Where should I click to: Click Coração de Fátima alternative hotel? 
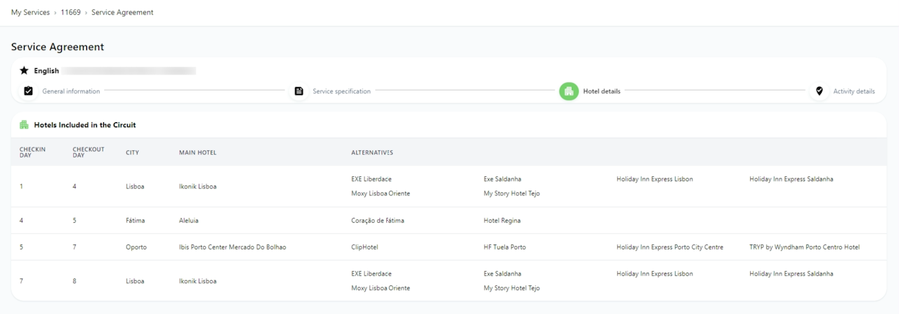pos(378,221)
